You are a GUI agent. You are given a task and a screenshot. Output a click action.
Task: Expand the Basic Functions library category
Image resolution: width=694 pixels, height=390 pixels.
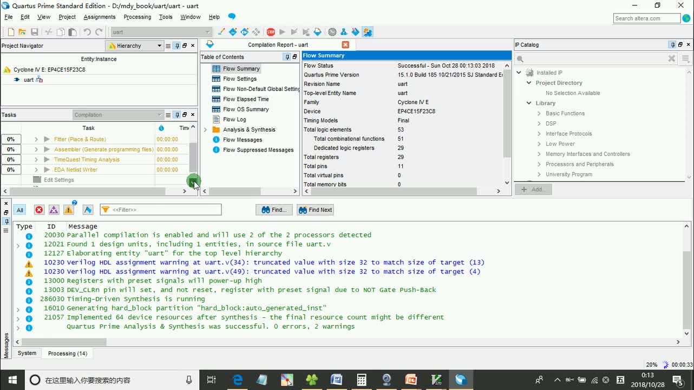pos(539,114)
